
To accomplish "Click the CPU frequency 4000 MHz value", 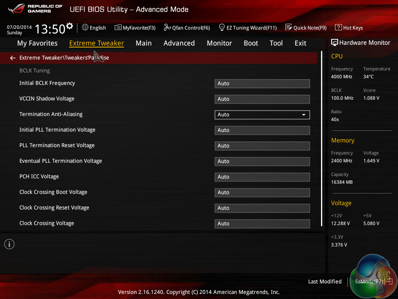I will tap(341, 77).
